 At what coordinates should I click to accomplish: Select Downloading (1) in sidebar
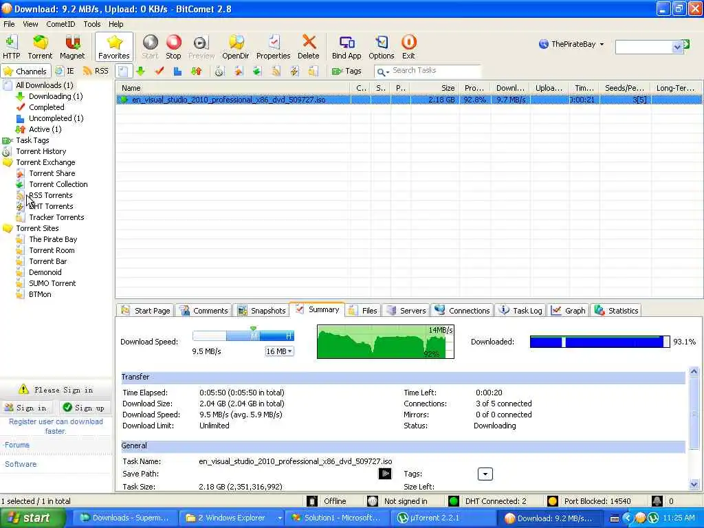56,96
